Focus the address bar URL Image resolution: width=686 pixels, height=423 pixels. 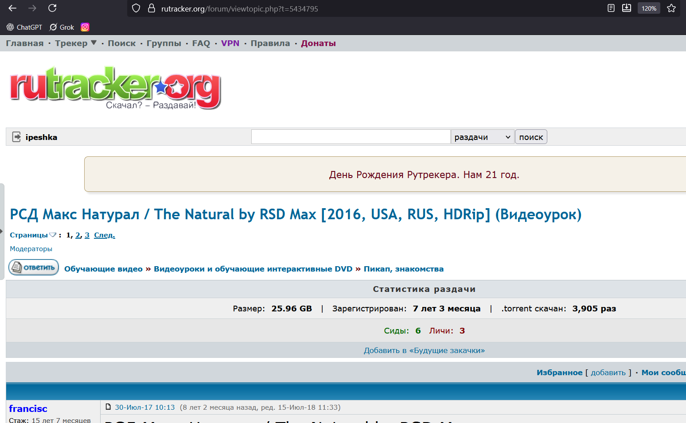(240, 9)
